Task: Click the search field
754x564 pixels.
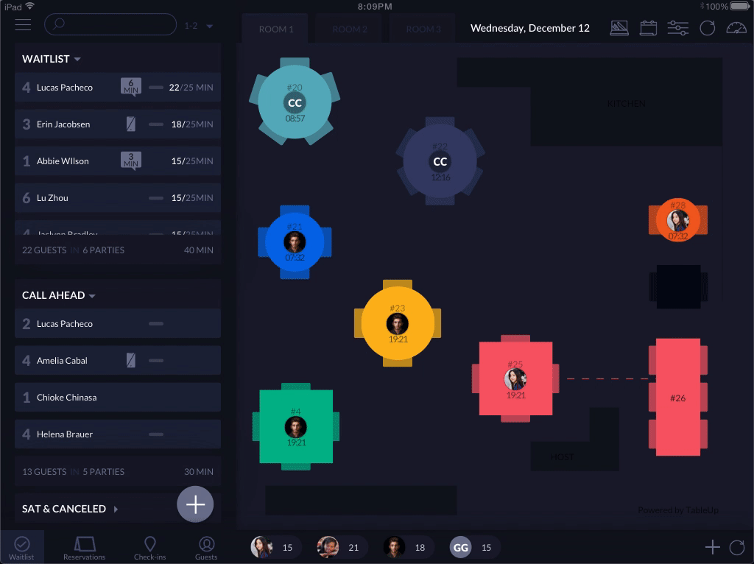Action: point(110,24)
